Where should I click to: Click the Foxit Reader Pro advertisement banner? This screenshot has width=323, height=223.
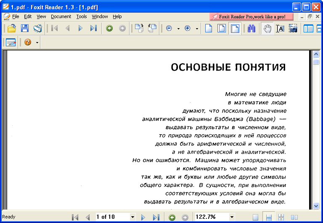tap(252, 17)
